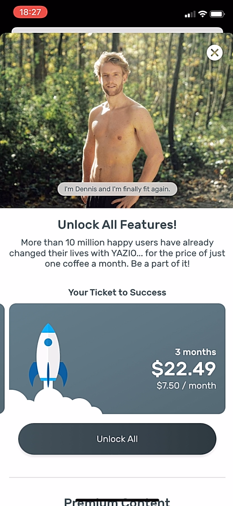Tap the '3 months' duration label
Screen dimensions: 233x506
pyautogui.click(x=196, y=352)
